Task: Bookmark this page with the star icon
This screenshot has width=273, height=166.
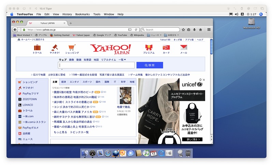Action: pos(183,30)
